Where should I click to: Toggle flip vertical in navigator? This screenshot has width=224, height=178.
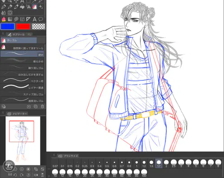(x=42, y=175)
